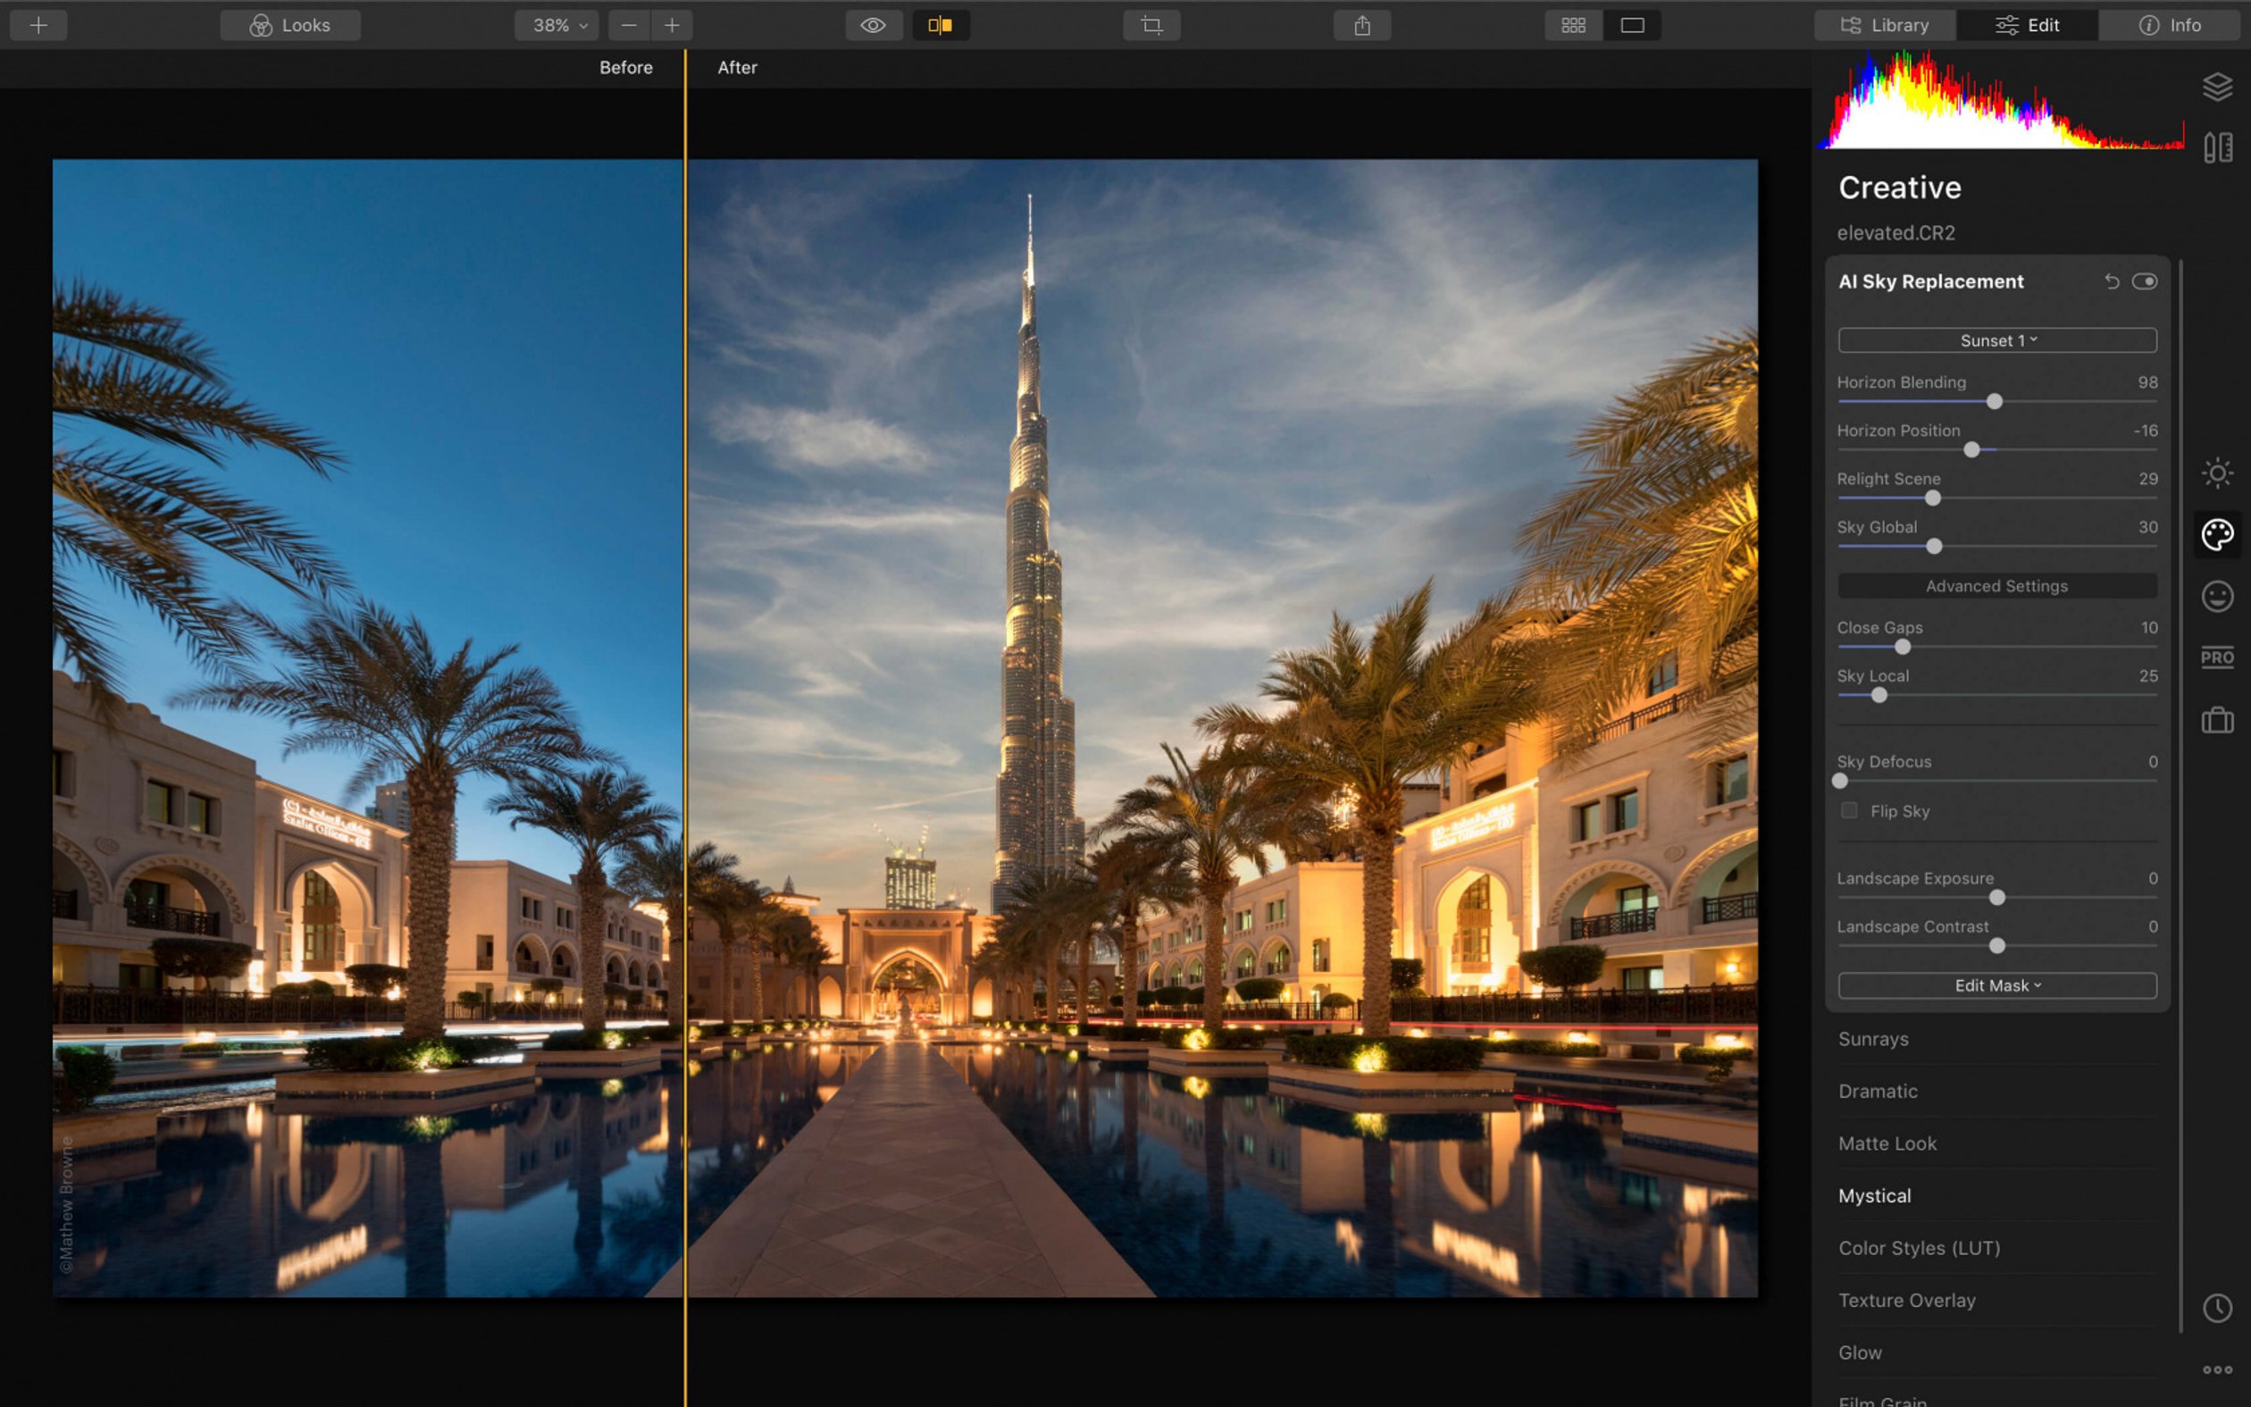Click the eye preview toggle icon
The image size is (2251, 1407).
click(870, 24)
